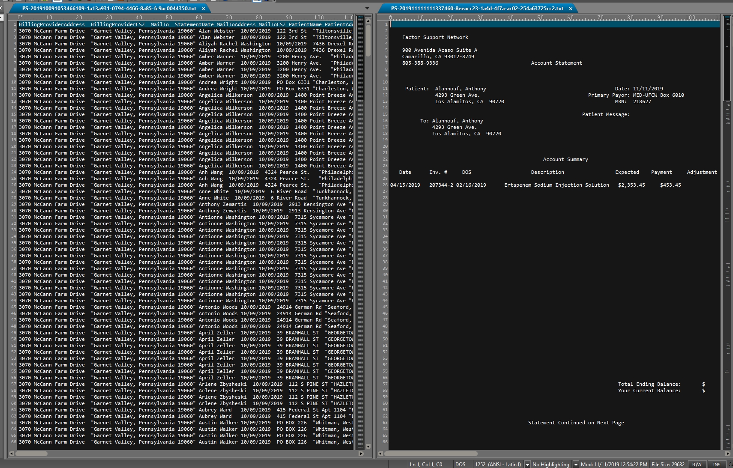Click the up arrow of left pane's vertical scrollbar

[x=368, y=20]
